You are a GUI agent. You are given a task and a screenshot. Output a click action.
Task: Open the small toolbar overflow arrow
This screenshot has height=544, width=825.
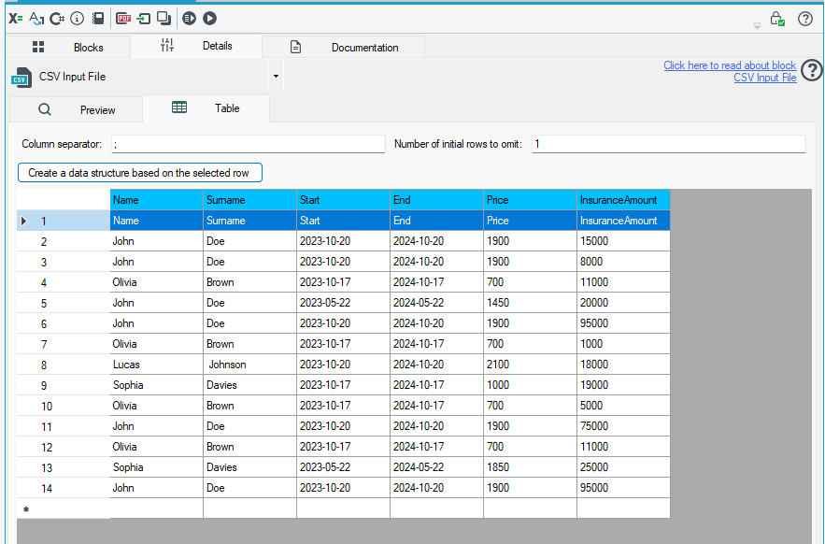tap(757, 26)
